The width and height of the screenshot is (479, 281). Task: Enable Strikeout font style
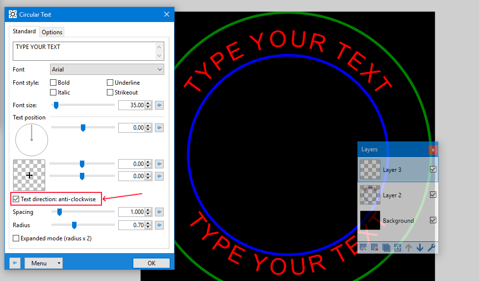[x=110, y=93]
